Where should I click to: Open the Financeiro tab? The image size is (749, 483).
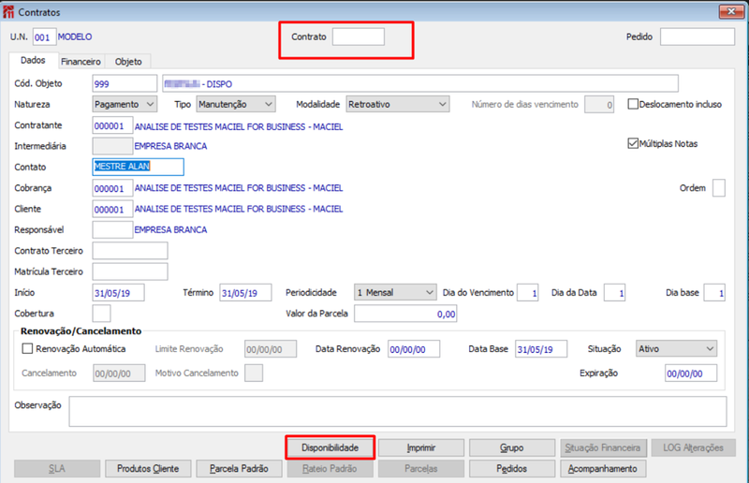[81, 62]
